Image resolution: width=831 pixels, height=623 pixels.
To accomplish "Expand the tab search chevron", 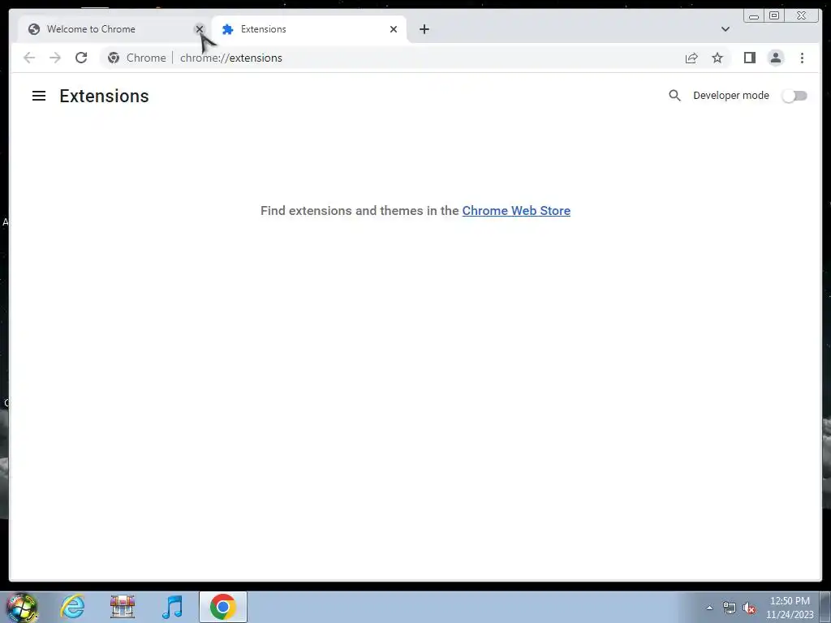I will [725, 29].
